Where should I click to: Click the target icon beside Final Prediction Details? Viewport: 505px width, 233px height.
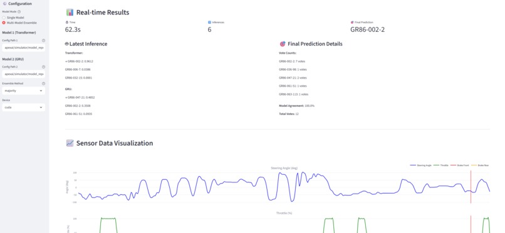pos(283,44)
